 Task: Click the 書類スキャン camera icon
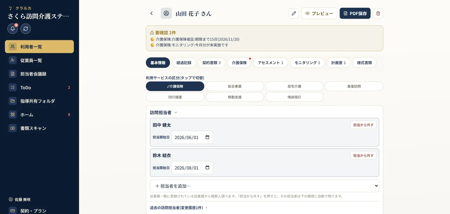pos(13,128)
